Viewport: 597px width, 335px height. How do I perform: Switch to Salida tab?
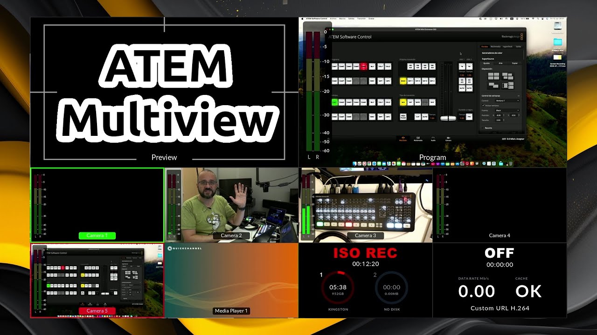tap(518, 47)
